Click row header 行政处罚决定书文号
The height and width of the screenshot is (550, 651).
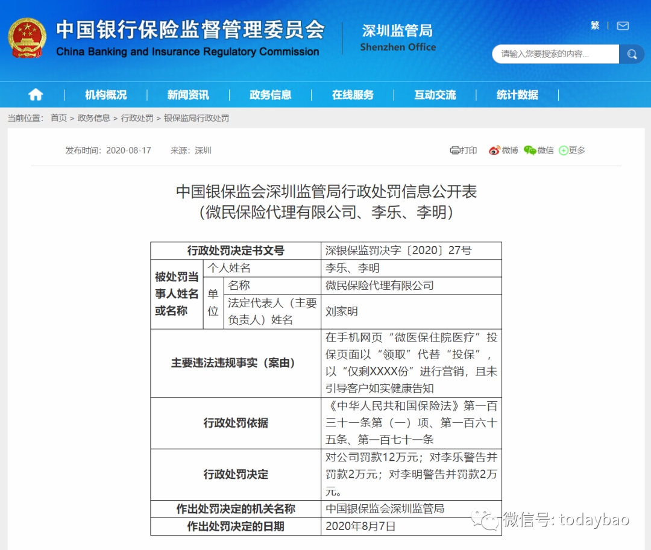[236, 251]
